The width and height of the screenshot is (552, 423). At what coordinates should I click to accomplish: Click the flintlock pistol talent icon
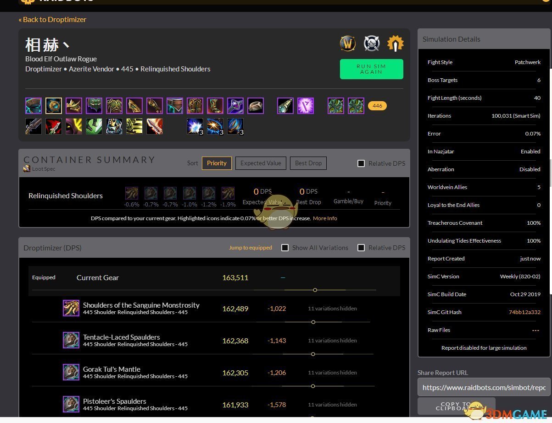[33, 126]
